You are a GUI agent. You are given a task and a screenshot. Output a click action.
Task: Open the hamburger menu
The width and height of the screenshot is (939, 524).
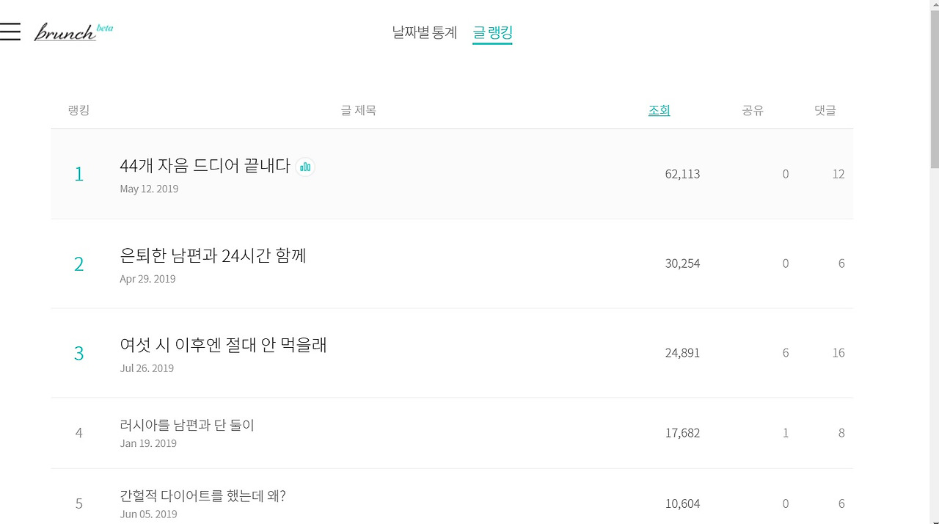tap(10, 32)
